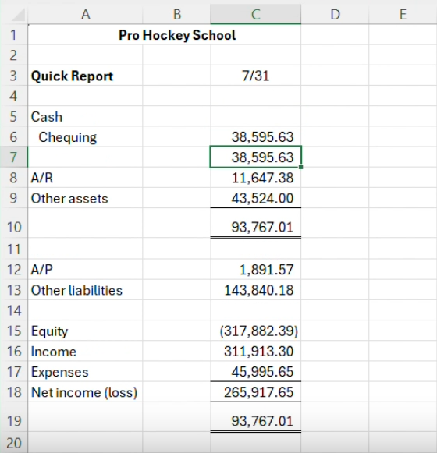This screenshot has height=453, width=437.
Task: Click the A/R value 11,647.38
Action: [x=256, y=178]
